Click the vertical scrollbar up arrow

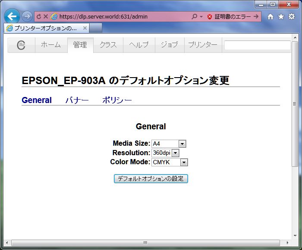point(295,37)
